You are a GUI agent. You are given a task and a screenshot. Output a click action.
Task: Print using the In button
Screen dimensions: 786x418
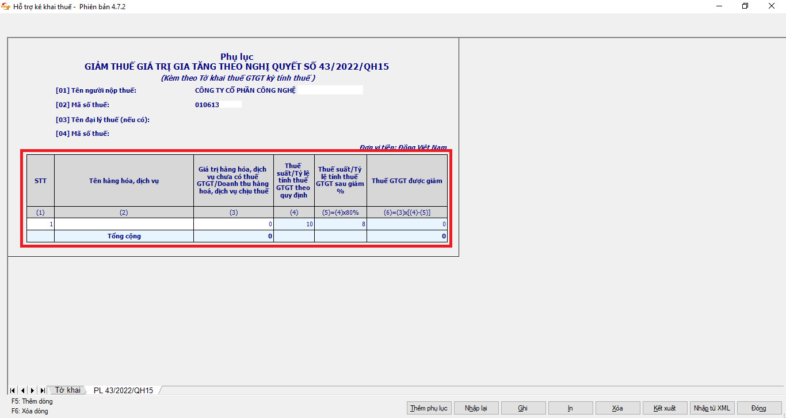570,408
